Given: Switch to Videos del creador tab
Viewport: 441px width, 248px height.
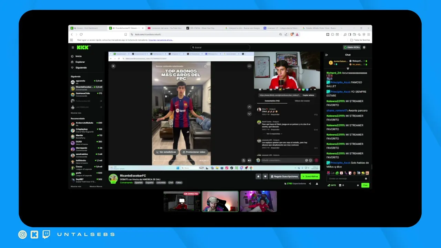Looking at the screenshot, I should 302,101.
